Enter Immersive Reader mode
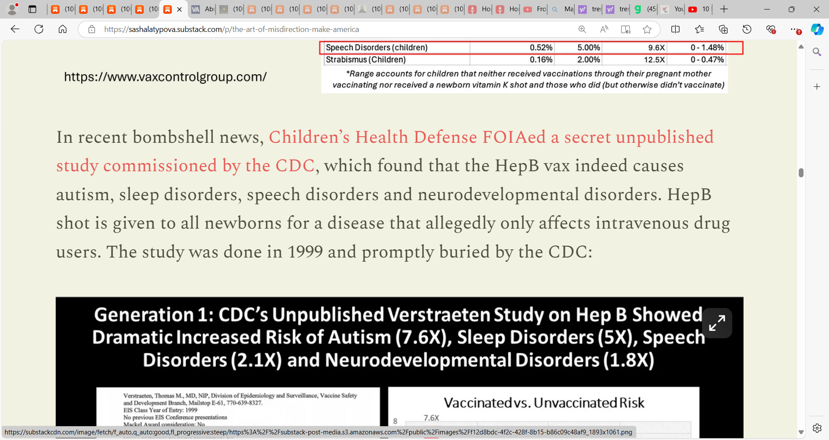 [x=626, y=29]
